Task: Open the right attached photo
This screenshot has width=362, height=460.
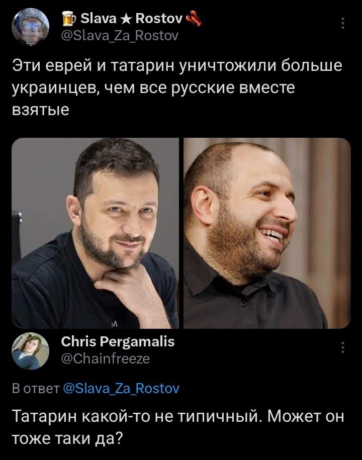Action: [x=267, y=233]
